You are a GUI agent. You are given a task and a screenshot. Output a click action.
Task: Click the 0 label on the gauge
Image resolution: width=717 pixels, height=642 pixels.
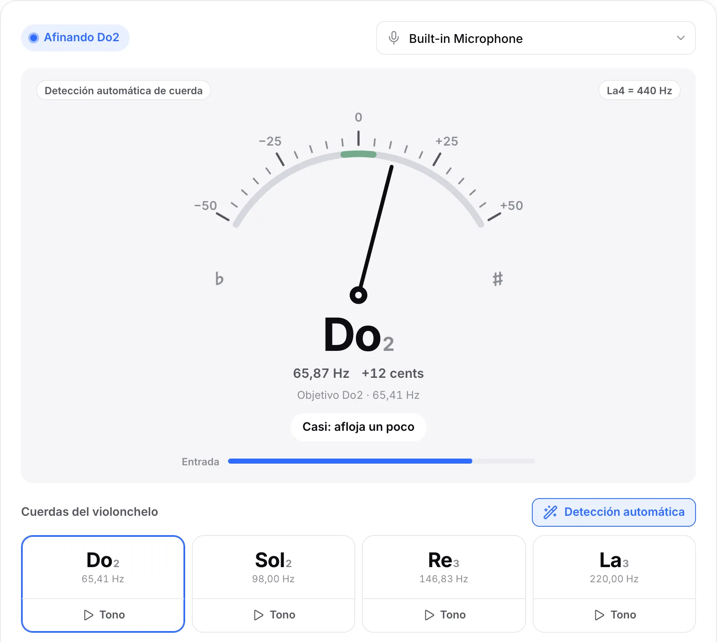click(x=358, y=117)
